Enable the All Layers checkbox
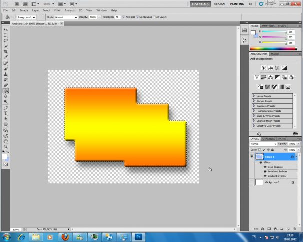 point(154,17)
